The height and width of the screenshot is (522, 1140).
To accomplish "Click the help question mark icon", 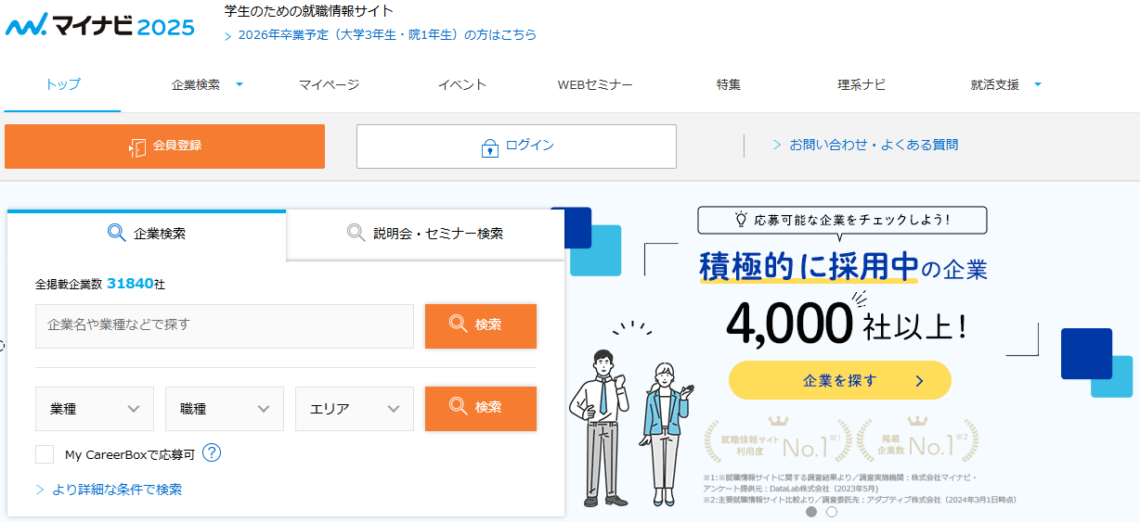I will pyautogui.click(x=212, y=453).
